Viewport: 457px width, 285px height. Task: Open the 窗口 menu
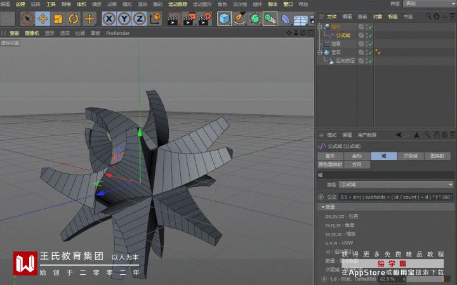pos(288,4)
